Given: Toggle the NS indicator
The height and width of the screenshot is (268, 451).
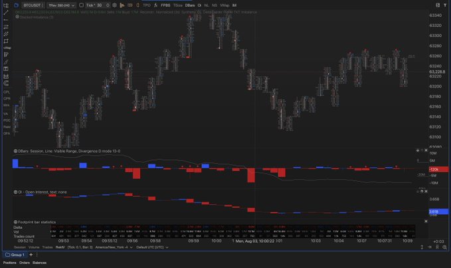Looking at the screenshot, I should pyautogui.click(x=215, y=5).
